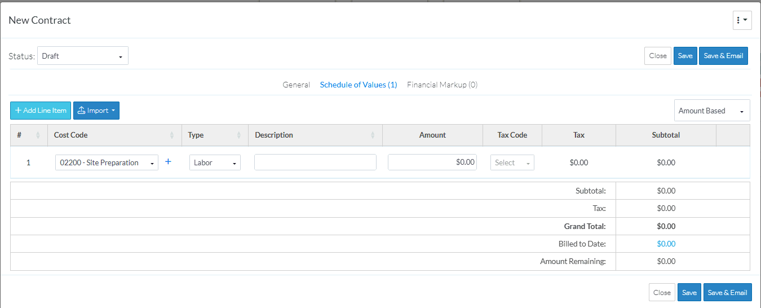Open the Tax Code Select dropdown
Screen dimensions: 761x308
[512, 162]
